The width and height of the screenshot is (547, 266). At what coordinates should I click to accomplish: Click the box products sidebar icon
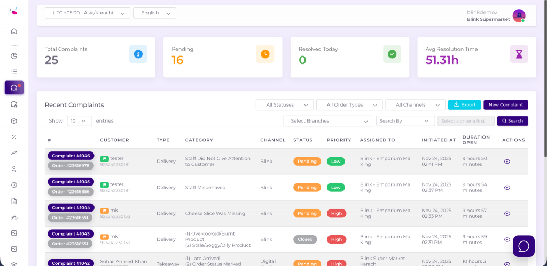click(x=14, y=121)
